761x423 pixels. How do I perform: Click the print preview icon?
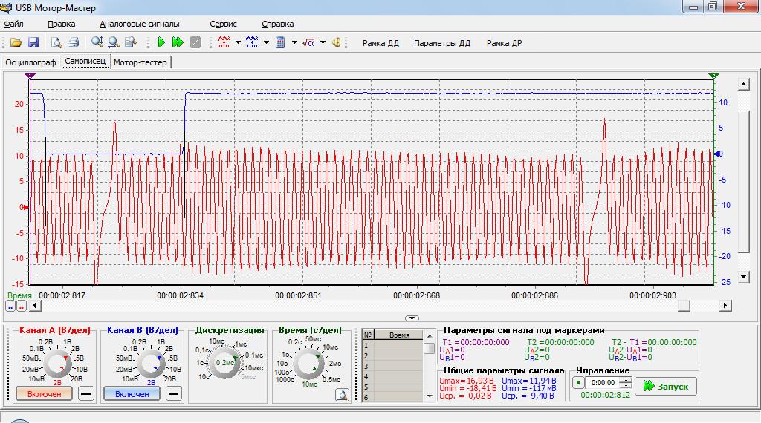(56, 43)
